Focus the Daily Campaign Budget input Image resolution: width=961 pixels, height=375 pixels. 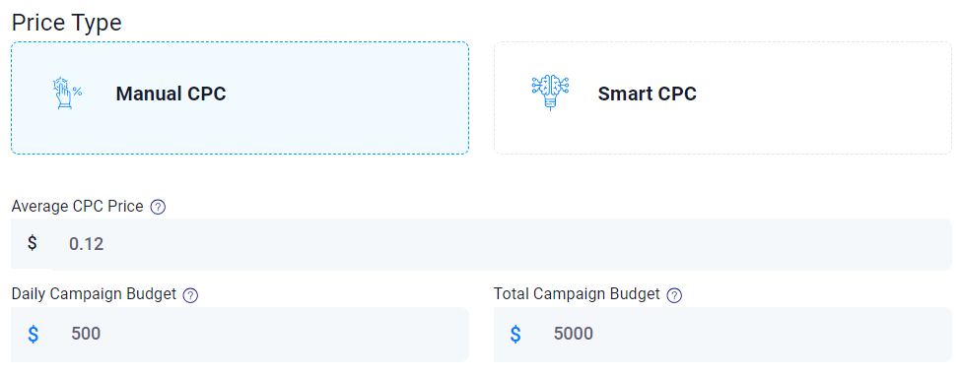[x=240, y=334]
